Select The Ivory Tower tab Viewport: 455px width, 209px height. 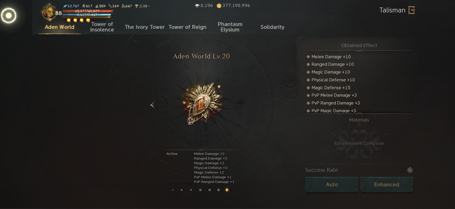pyautogui.click(x=144, y=27)
